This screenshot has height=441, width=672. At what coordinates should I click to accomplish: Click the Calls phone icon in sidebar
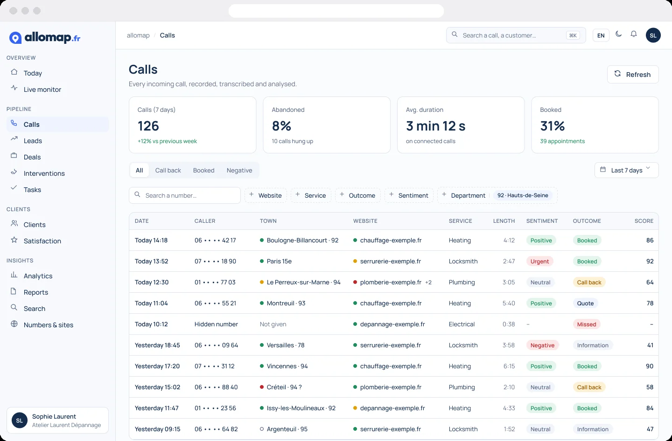tap(14, 123)
